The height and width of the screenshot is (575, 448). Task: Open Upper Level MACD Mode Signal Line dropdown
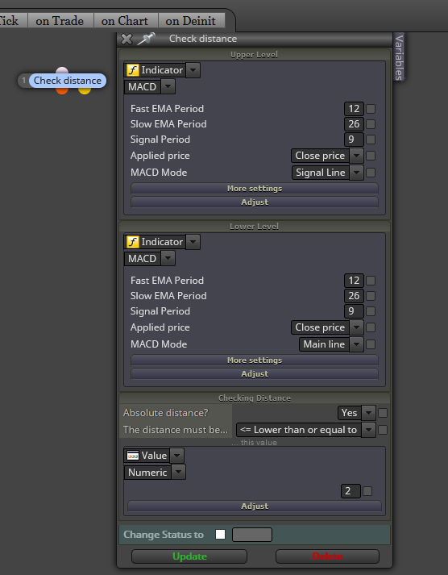(x=356, y=173)
